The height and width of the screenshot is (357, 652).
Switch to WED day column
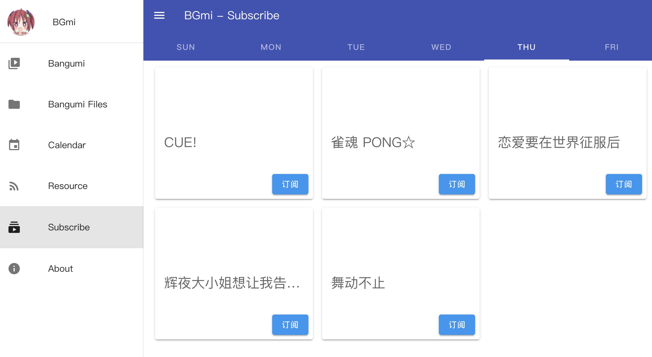coord(441,47)
